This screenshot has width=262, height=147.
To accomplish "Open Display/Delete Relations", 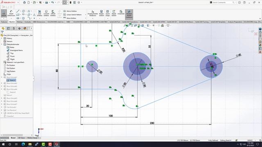I will [x=93, y=13].
